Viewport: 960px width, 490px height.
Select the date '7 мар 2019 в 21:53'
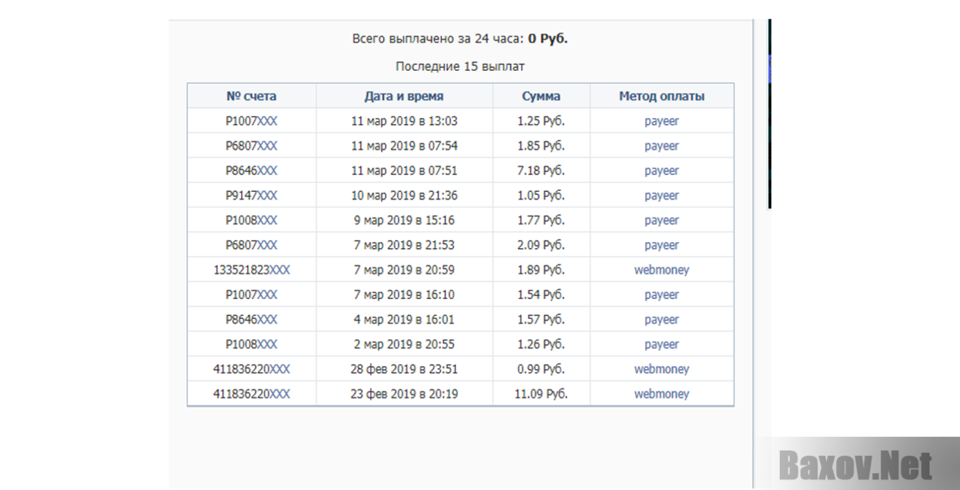404,245
